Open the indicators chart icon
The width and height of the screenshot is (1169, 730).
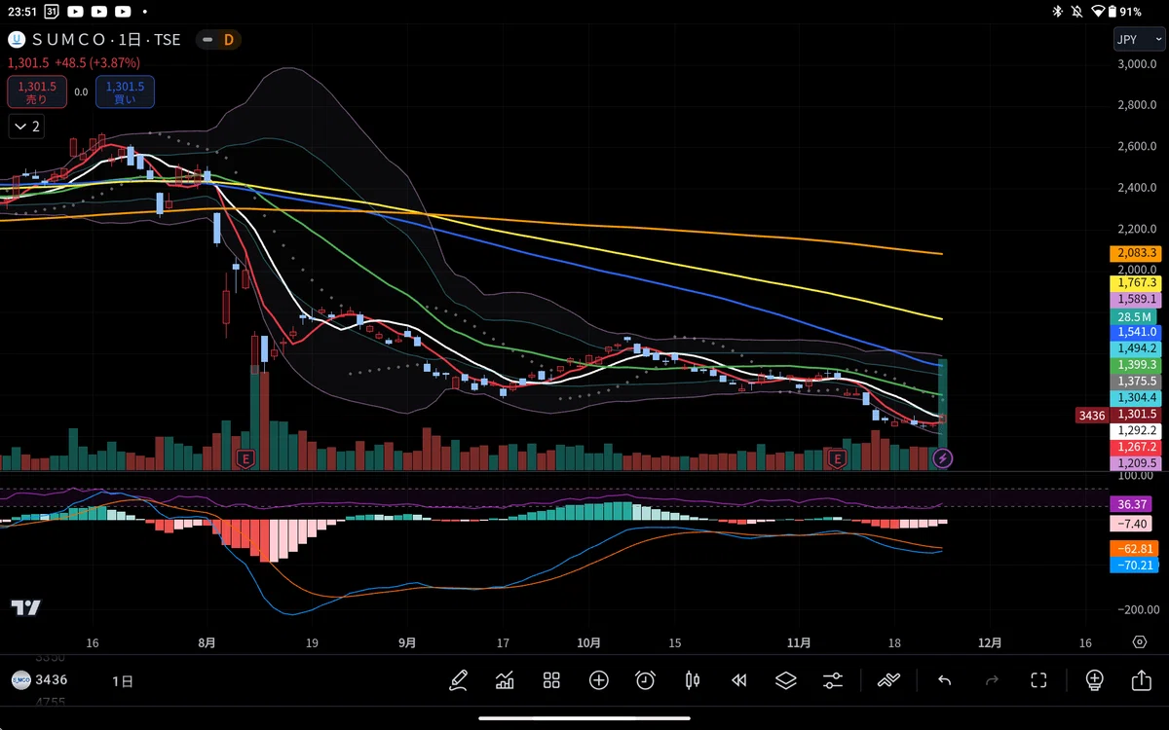[x=505, y=680]
